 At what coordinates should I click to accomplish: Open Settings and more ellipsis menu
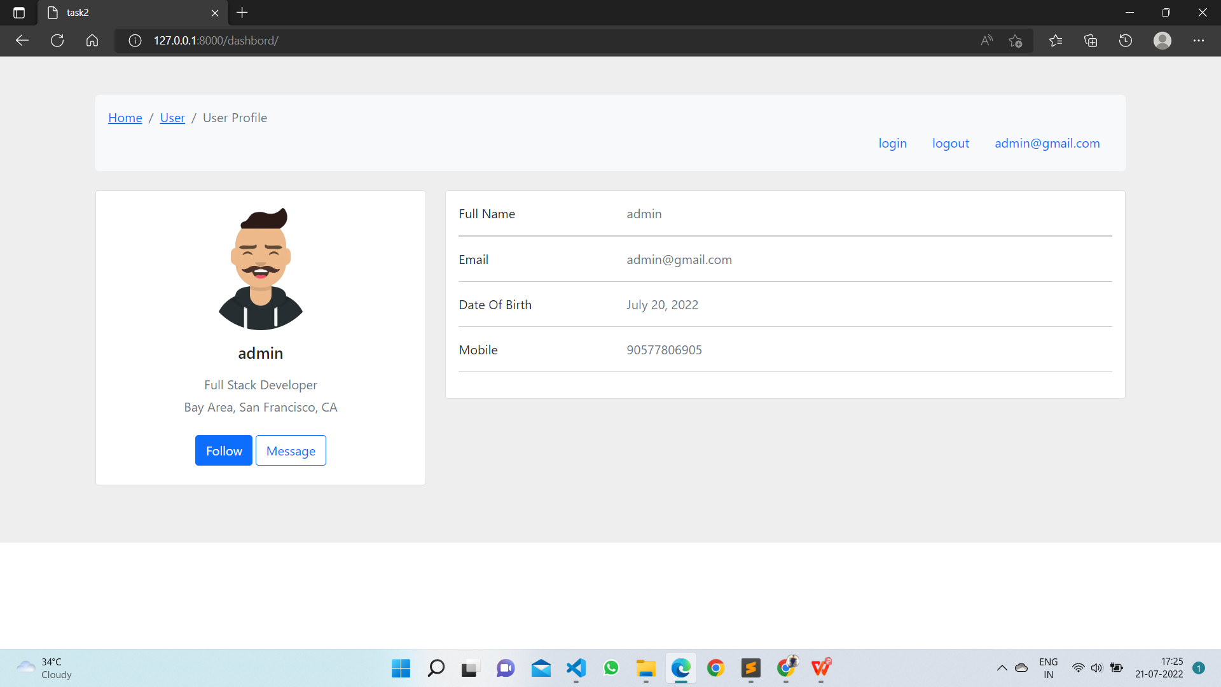(1199, 41)
